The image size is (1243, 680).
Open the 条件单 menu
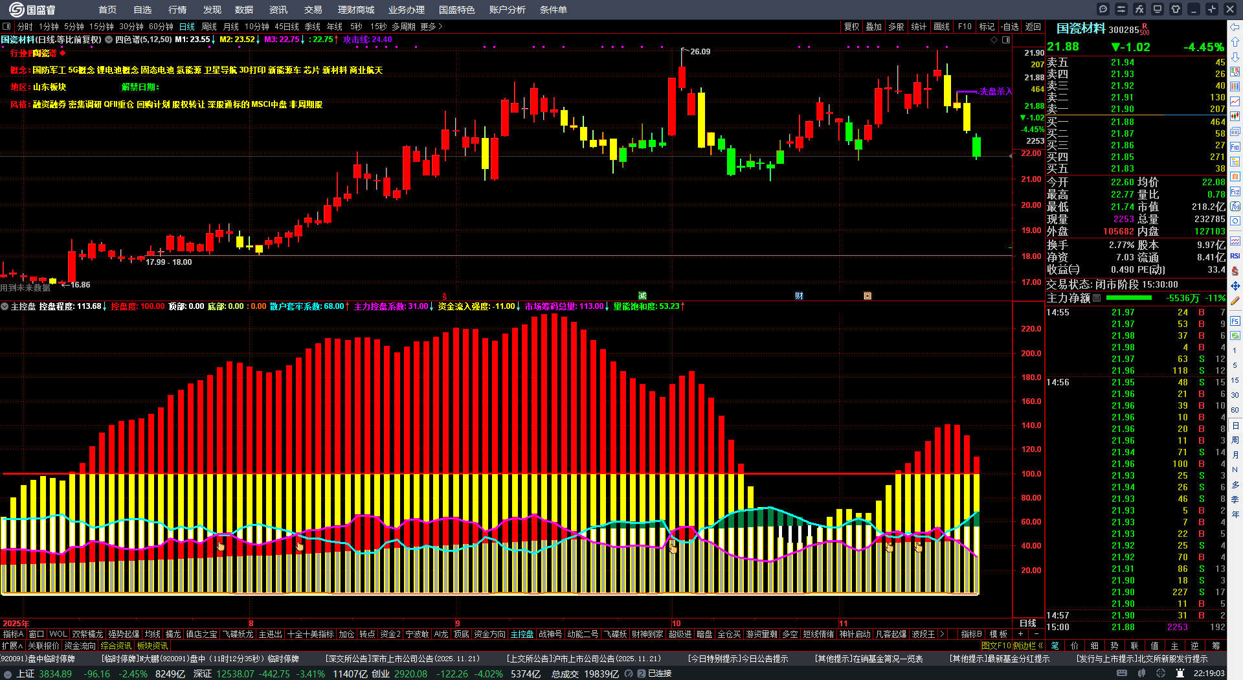[x=554, y=10]
